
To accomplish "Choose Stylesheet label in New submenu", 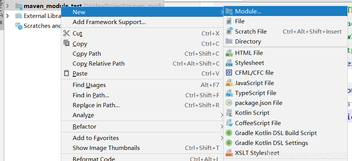I will (x=250, y=63).
